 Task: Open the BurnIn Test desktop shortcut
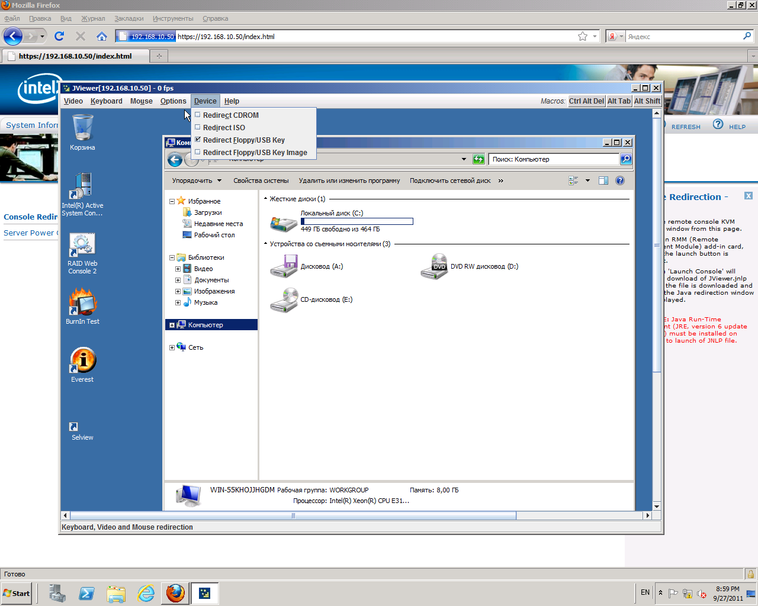83,303
